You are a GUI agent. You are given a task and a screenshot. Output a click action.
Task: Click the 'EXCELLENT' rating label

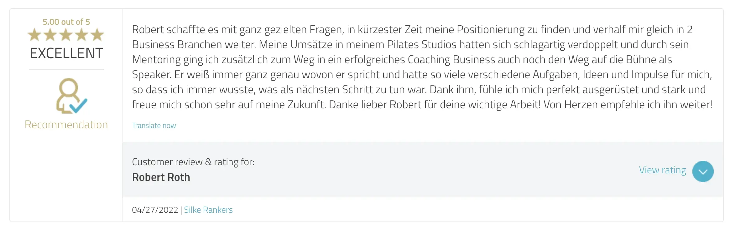point(66,53)
